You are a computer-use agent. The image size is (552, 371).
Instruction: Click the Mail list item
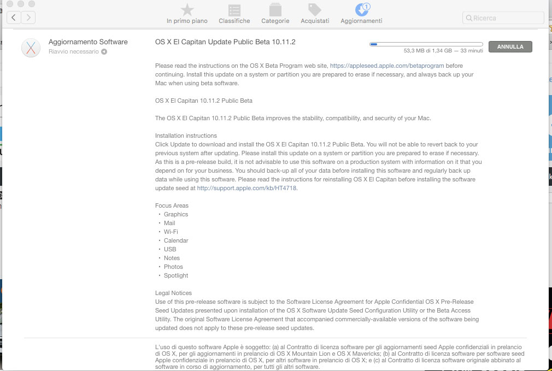pos(169,223)
